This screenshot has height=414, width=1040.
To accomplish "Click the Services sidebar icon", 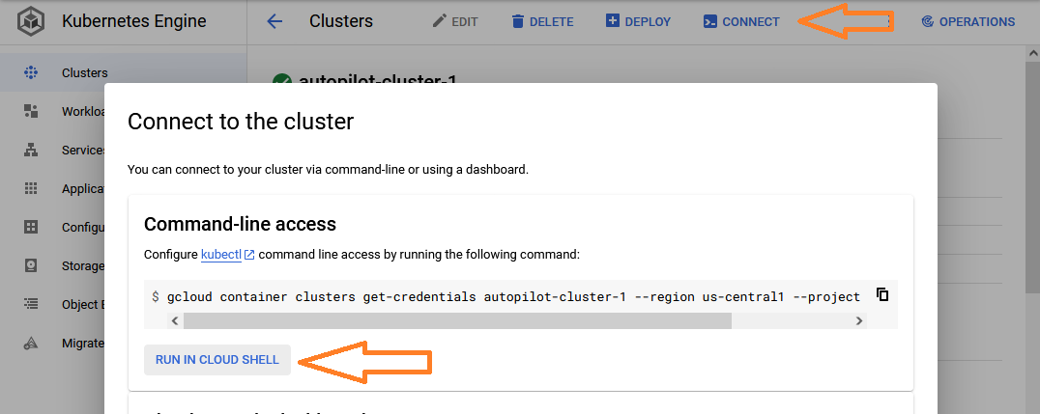I will pos(31,150).
